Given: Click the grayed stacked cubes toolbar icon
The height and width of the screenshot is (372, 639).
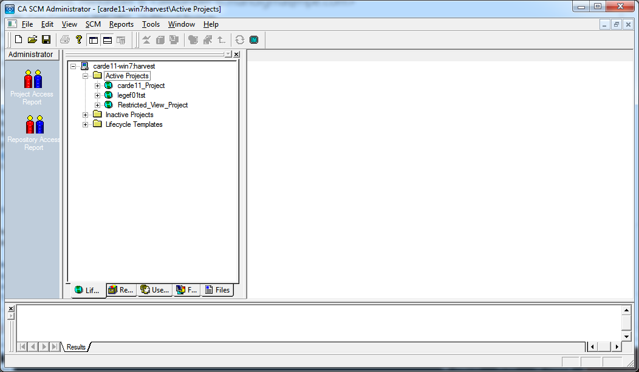Looking at the screenshot, I should coord(174,40).
